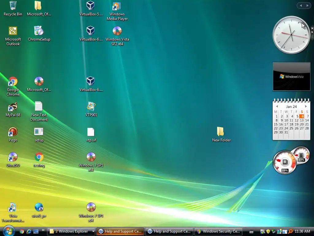Select the Microsoft Outlook icon
314x236 pixels.
[13, 36]
